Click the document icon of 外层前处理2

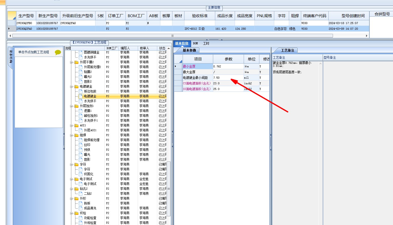[x=81, y=67]
